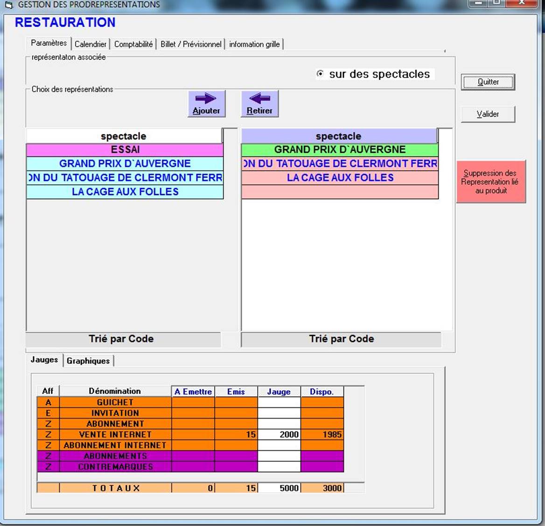545x526 pixels.
Task: Click Dispo value 1985
Action: pyautogui.click(x=322, y=435)
